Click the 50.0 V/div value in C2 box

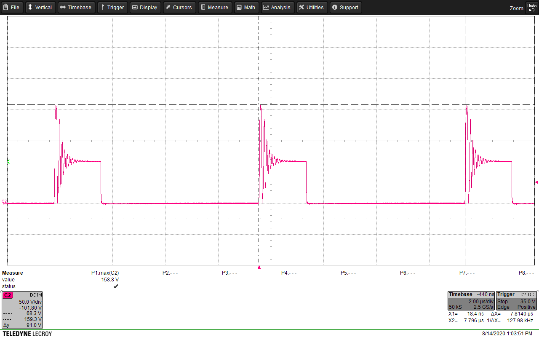pyautogui.click(x=30, y=302)
